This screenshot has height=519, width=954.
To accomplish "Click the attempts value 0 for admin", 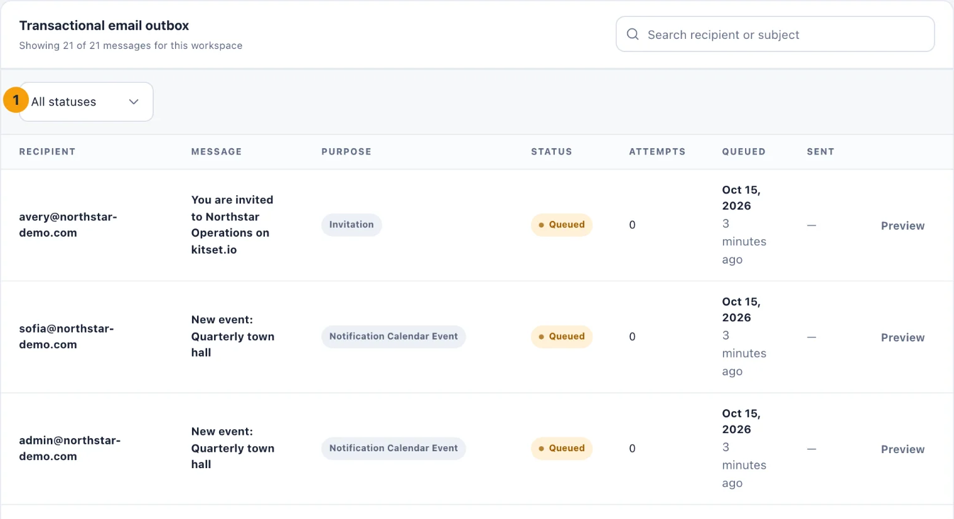I will point(632,448).
